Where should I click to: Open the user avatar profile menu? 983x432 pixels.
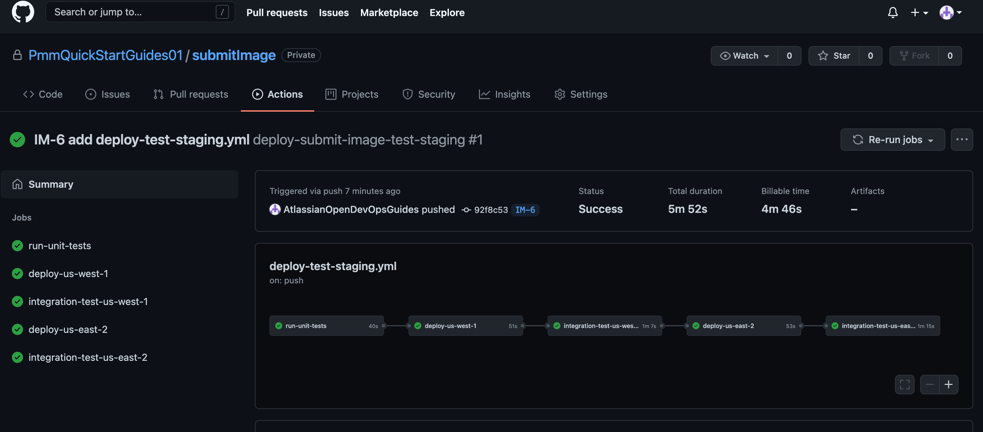pyautogui.click(x=950, y=13)
